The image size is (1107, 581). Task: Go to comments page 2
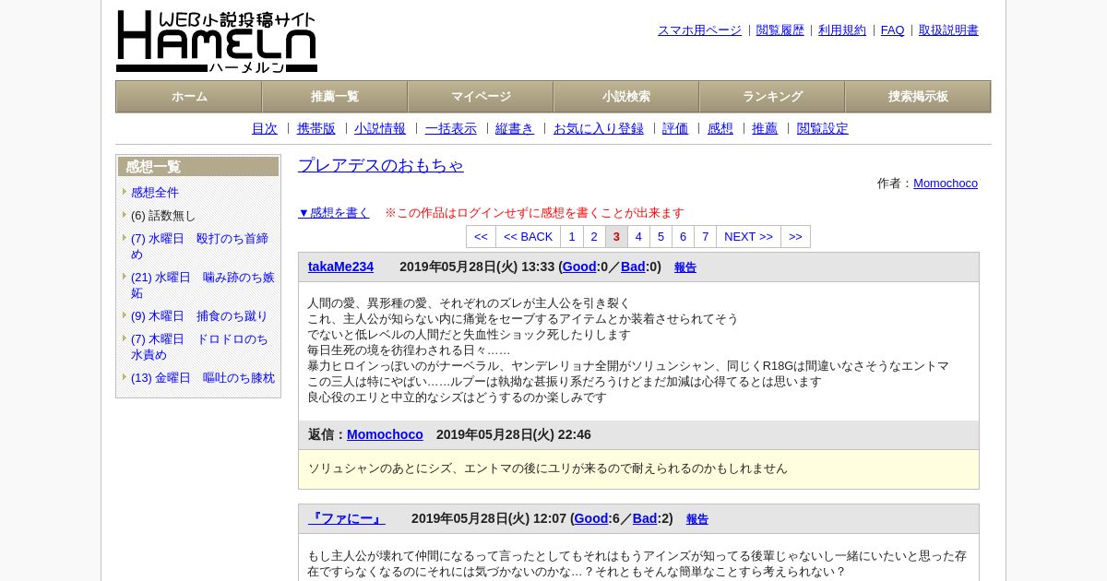pos(594,237)
